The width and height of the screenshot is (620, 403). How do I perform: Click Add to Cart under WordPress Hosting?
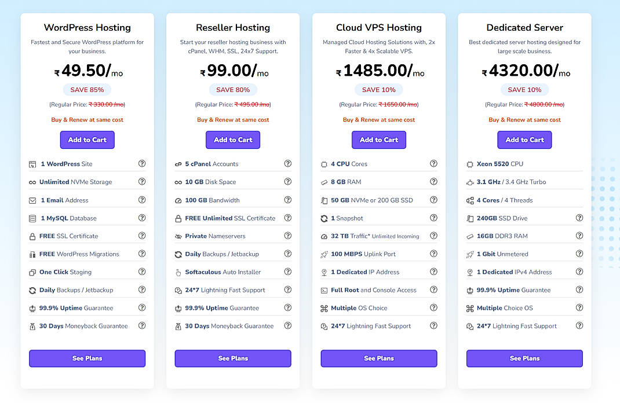click(x=87, y=140)
